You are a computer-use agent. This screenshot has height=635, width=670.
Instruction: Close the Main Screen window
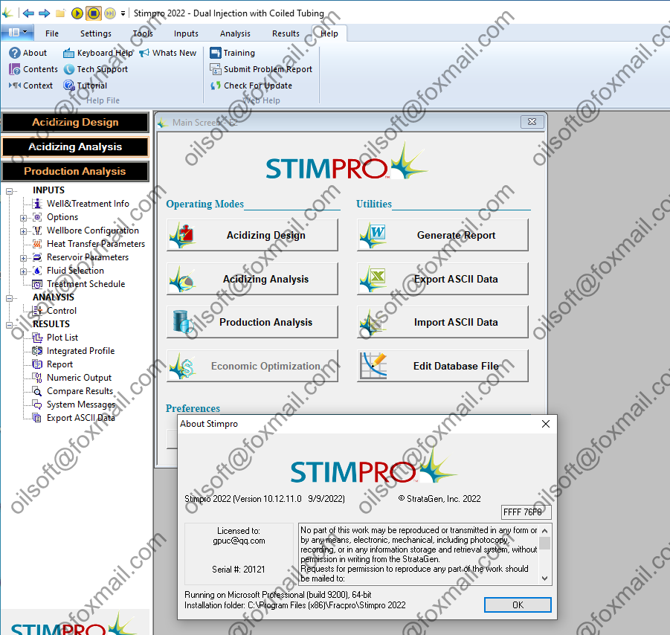[532, 122]
